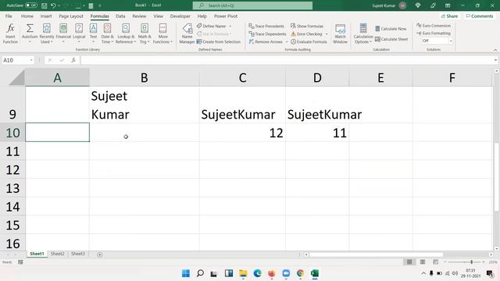Open the Name Box dropdown arrow
The image size is (500, 281).
tap(31, 60)
